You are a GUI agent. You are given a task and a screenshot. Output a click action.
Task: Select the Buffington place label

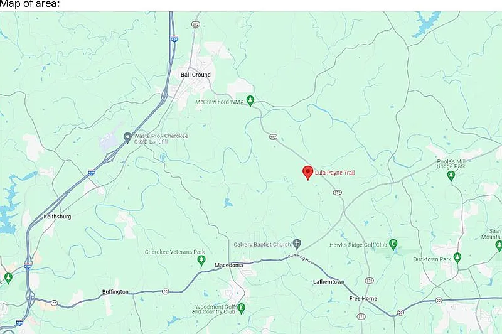(x=115, y=292)
